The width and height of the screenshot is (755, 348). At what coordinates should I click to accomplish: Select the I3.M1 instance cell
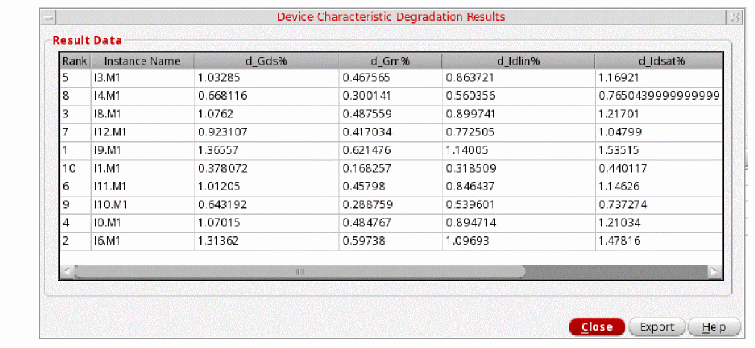142,77
